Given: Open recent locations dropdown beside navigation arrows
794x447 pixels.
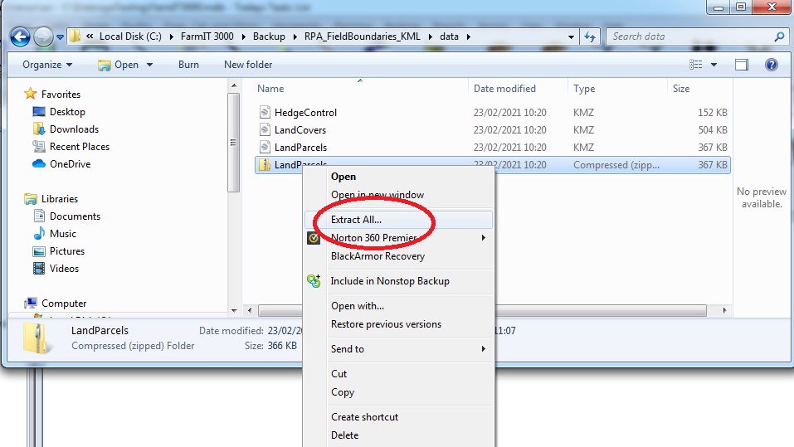Looking at the screenshot, I should click(60, 37).
